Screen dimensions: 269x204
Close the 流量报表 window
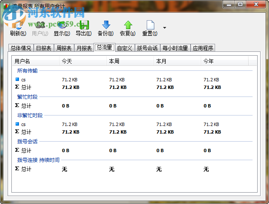click(x=256, y=5)
